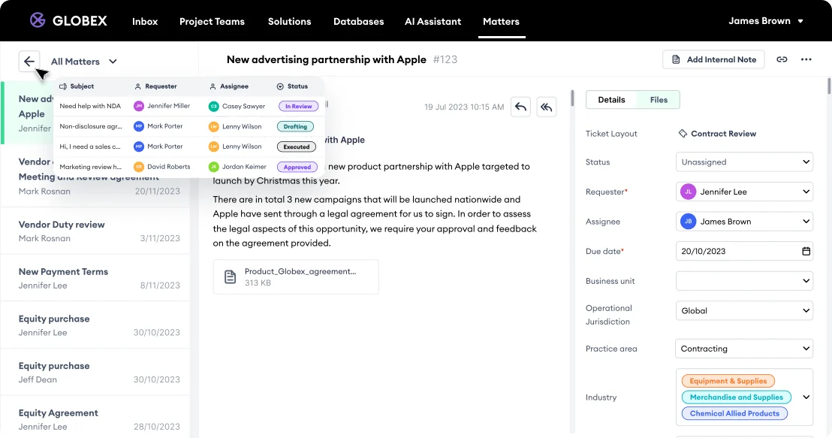Click the Add Internal Note button

click(713, 59)
